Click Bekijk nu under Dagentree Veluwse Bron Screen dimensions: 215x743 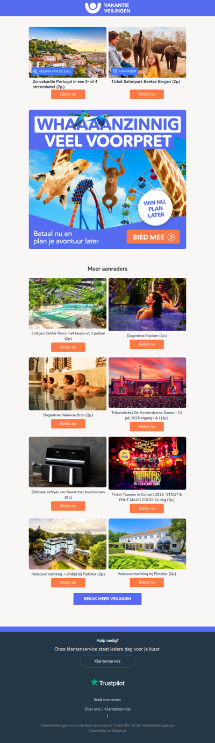(68, 424)
